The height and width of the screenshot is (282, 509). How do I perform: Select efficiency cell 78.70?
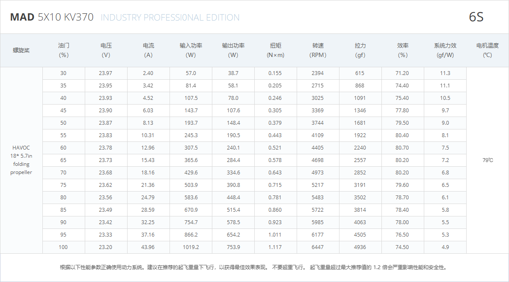tap(402, 198)
